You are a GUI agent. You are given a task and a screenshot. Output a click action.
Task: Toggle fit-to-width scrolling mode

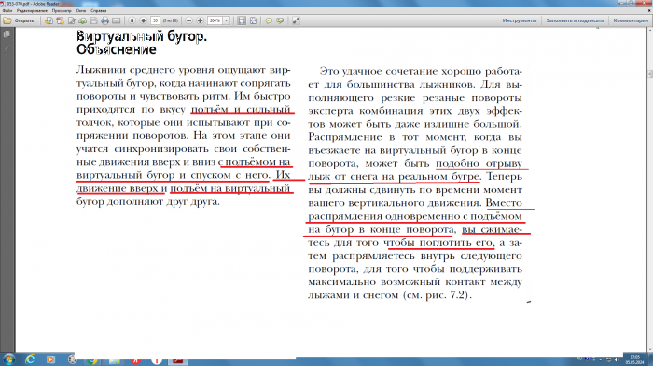pos(242,20)
